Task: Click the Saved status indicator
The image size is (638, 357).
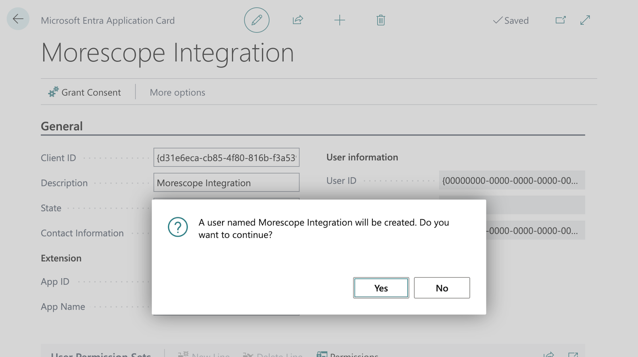Action: click(x=511, y=20)
